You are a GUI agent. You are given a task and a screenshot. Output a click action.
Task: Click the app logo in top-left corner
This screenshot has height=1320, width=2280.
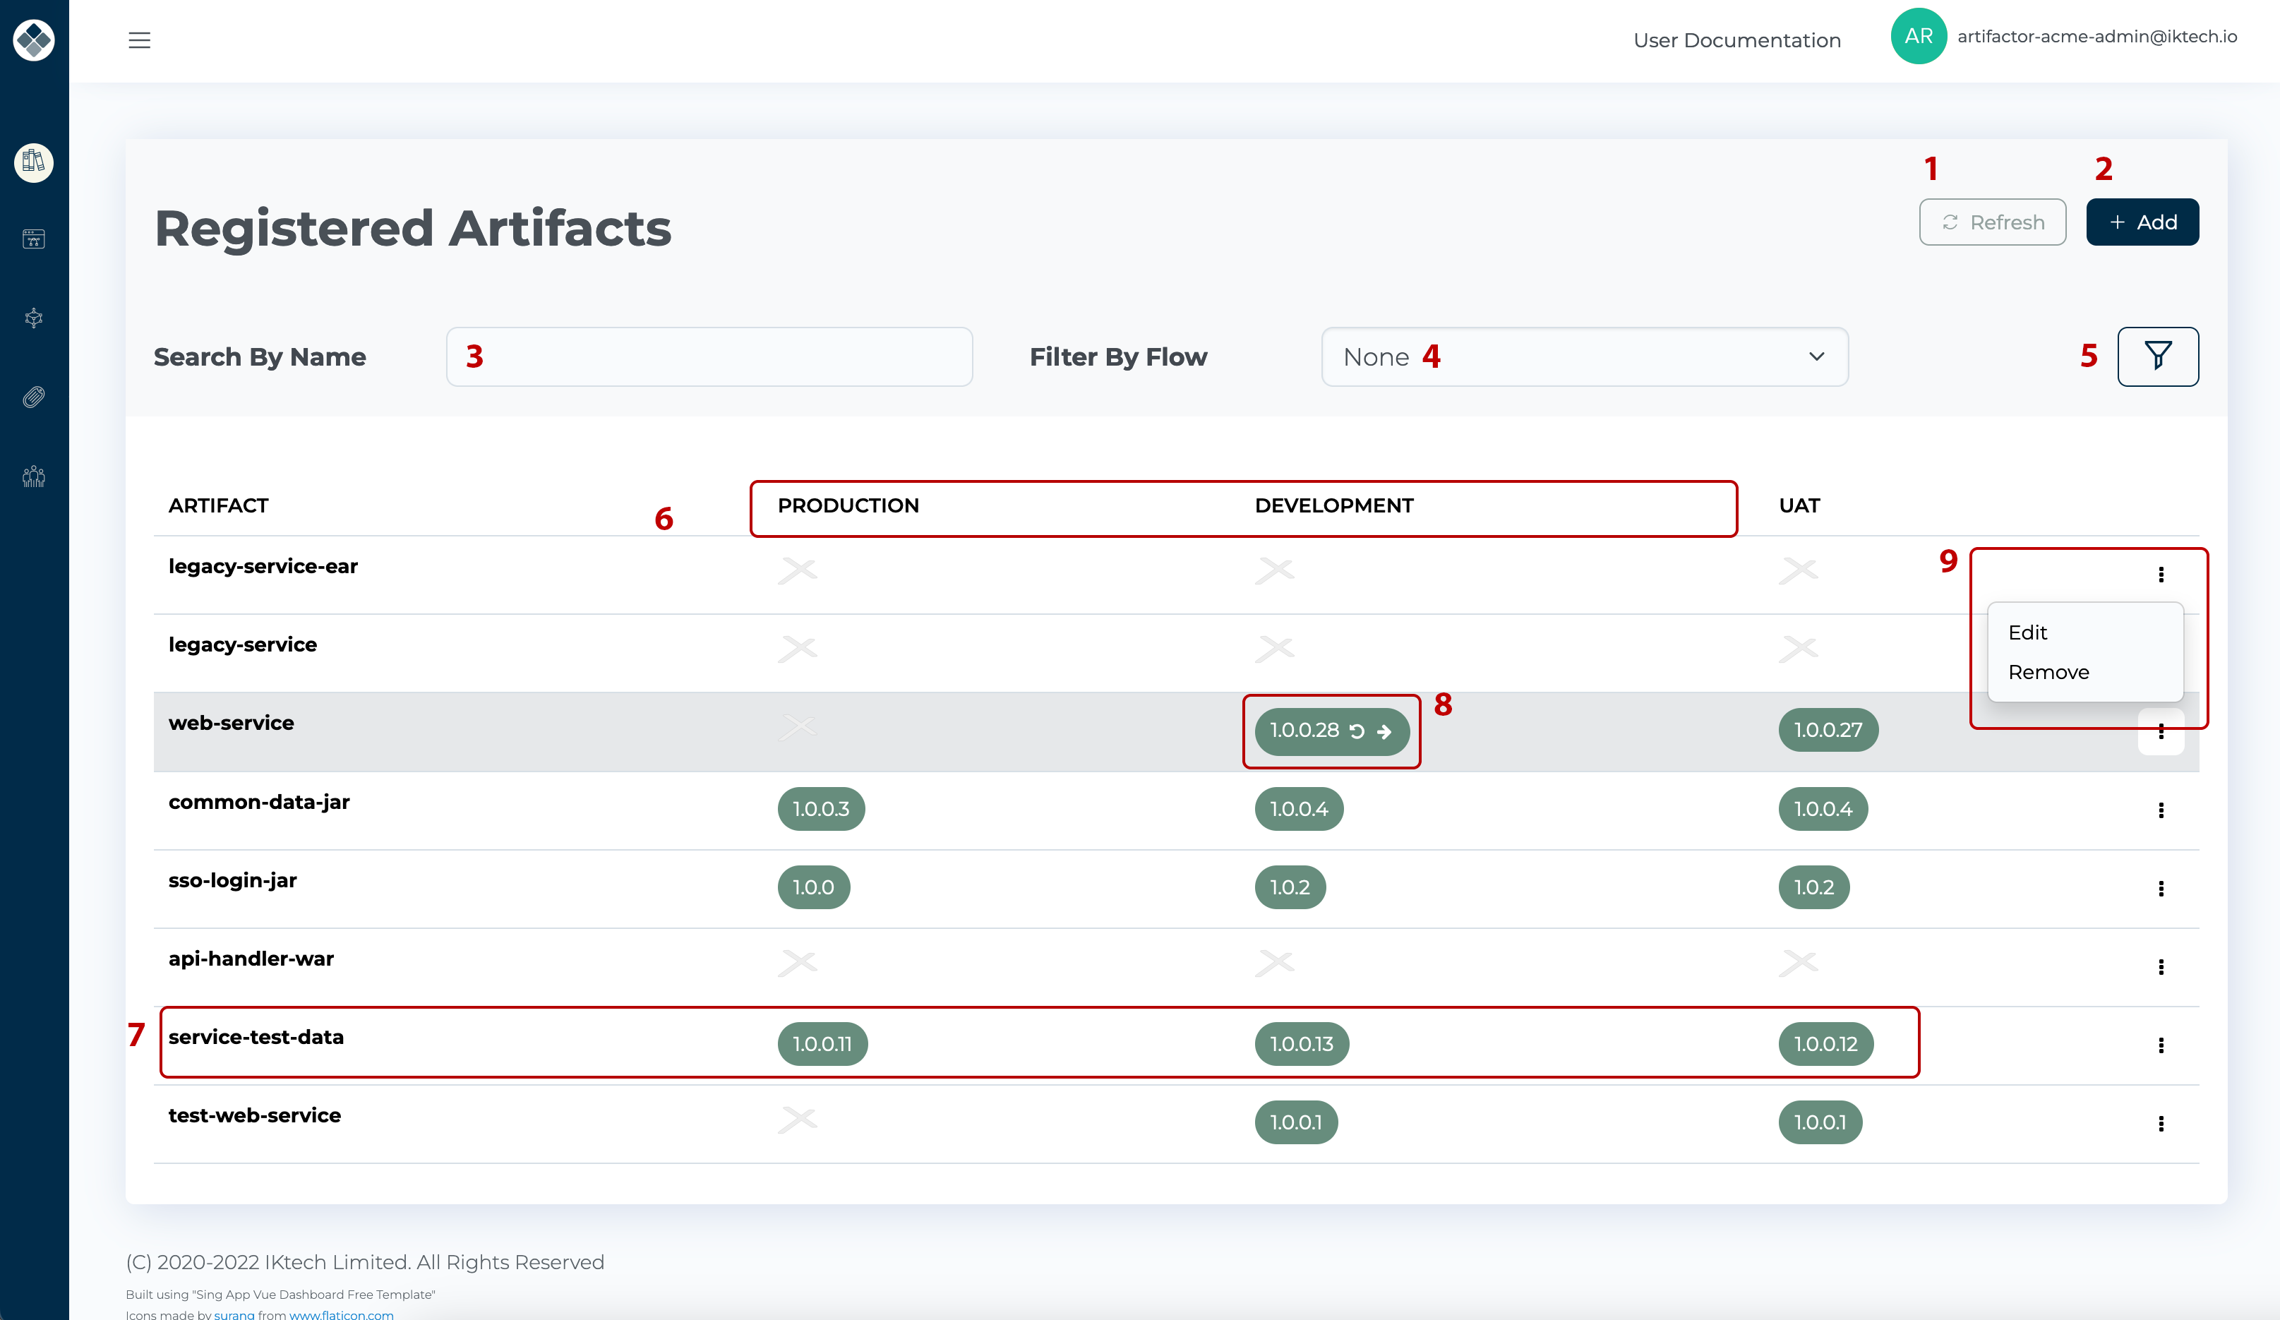point(33,40)
